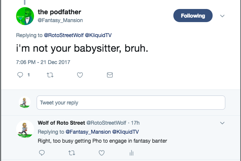The height and width of the screenshot is (161, 241).
Task: Open the Wolf of Roto Street display name
Action: point(61,123)
